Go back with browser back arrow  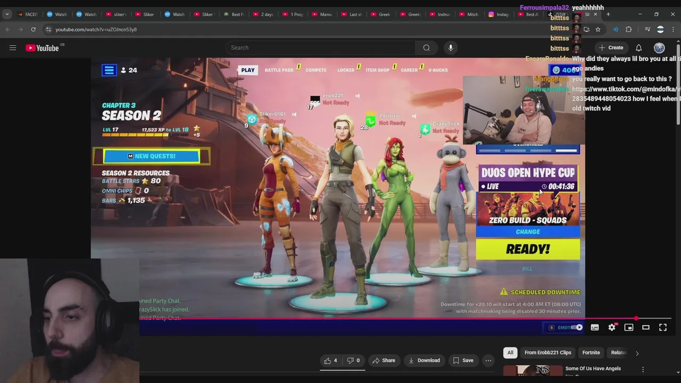click(x=7, y=29)
